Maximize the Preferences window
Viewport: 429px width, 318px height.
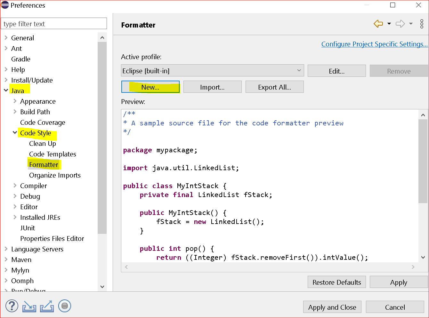pyautogui.click(x=393, y=5)
